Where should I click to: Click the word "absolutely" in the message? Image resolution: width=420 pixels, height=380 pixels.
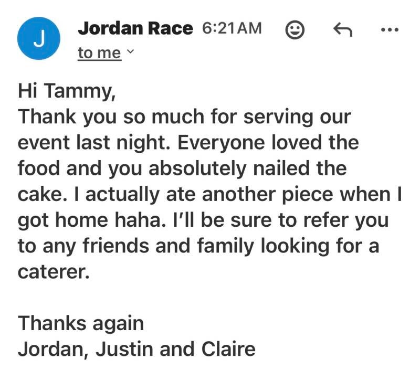[186, 169]
